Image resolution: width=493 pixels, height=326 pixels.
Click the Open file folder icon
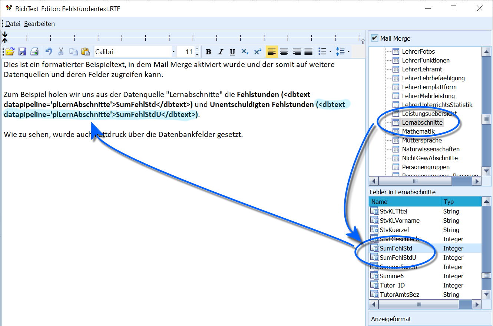pos(10,51)
